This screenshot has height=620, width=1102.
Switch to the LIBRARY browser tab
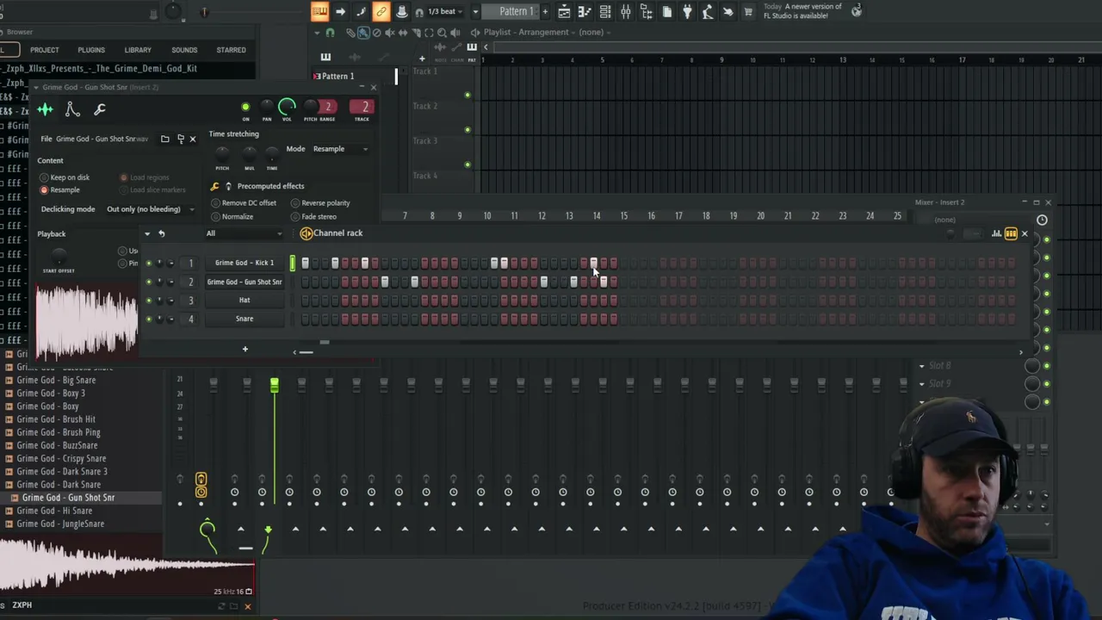coord(138,50)
